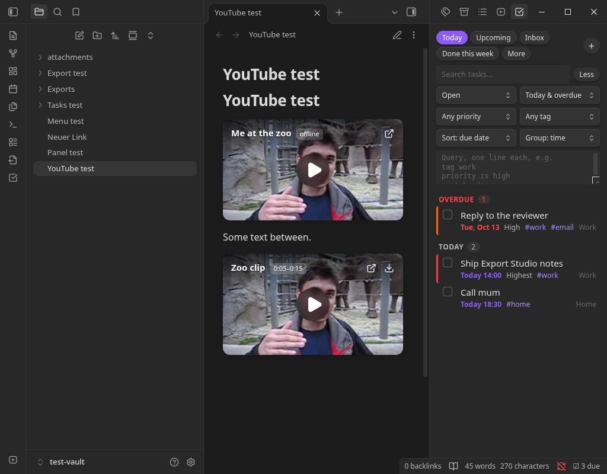The height and width of the screenshot is (474, 607).
Task: Open vault settings gear icon
Action: [x=191, y=462]
